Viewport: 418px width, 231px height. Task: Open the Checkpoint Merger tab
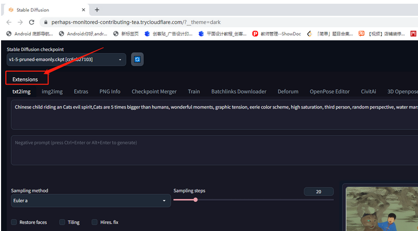pyautogui.click(x=154, y=92)
